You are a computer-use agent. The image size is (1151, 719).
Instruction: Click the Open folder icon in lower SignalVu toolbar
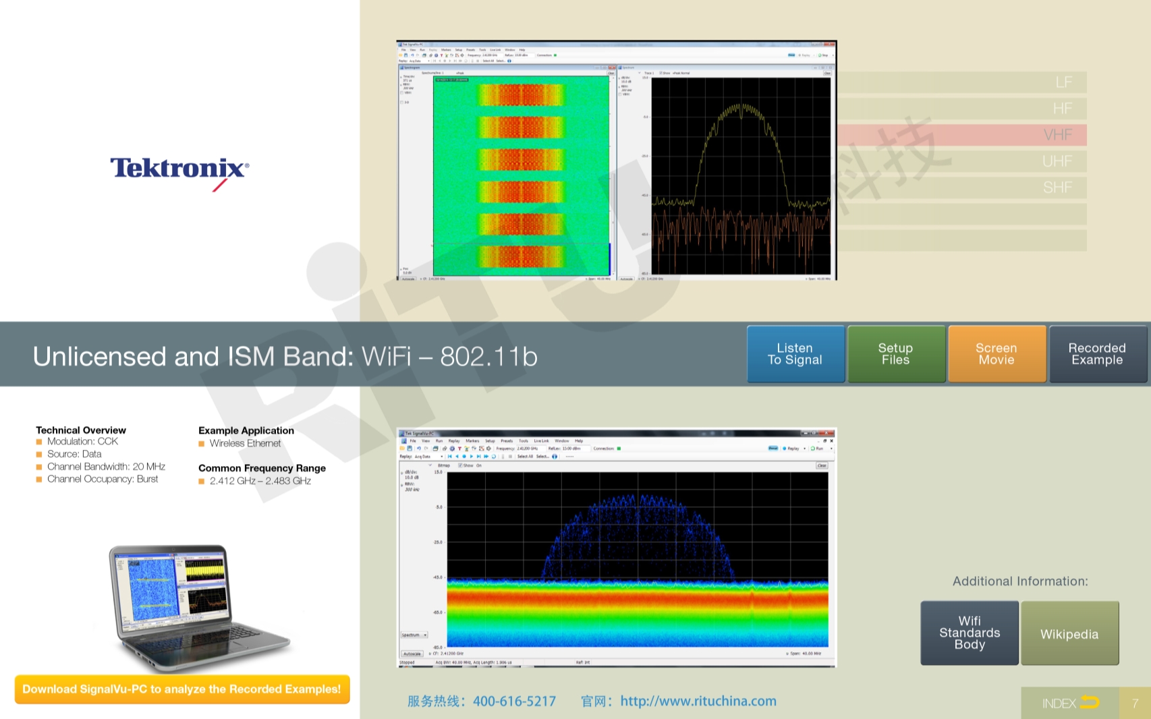[403, 448]
